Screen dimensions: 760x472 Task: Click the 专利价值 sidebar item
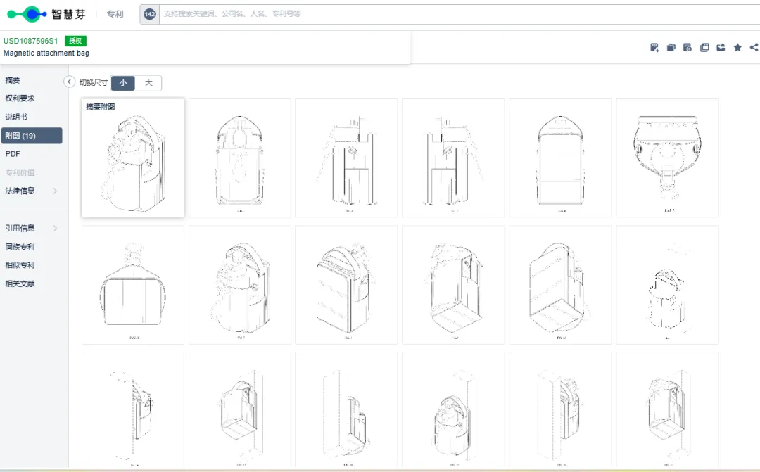point(20,172)
